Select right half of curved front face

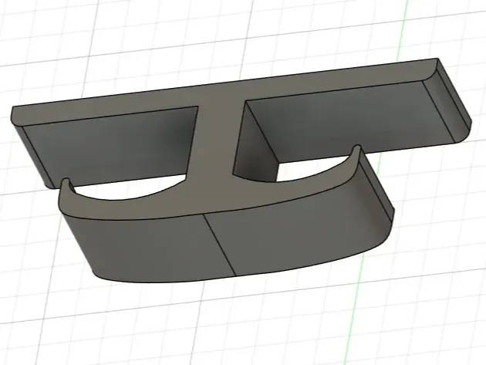[x=298, y=229]
